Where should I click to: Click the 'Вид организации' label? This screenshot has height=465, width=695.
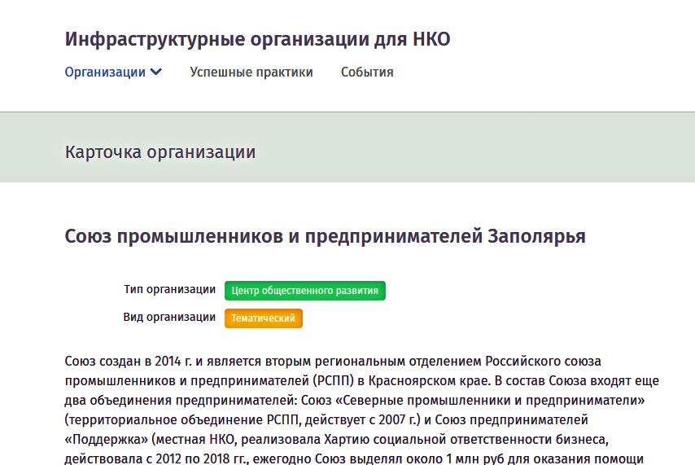click(x=169, y=317)
